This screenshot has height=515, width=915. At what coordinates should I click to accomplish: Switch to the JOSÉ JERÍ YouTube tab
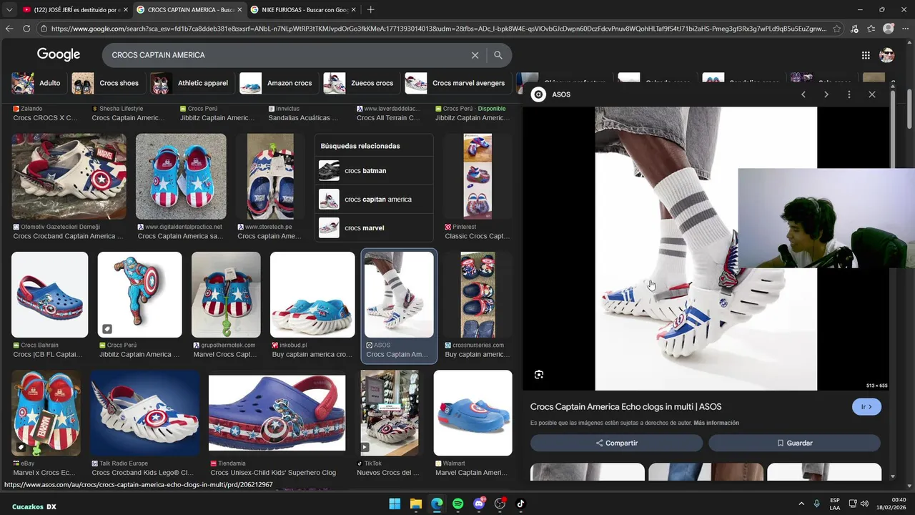(x=74, y=10)
